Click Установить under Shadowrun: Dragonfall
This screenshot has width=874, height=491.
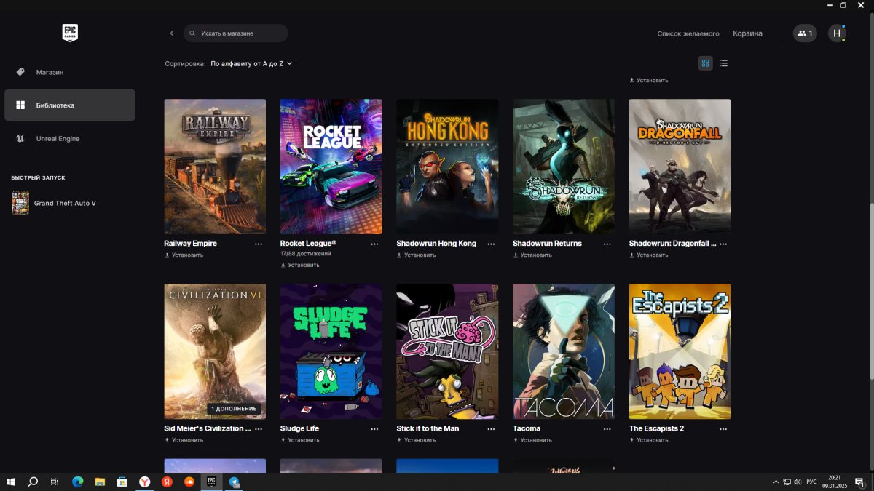point(649,255)
